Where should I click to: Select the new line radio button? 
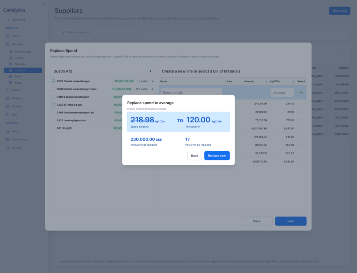(301, 93)
